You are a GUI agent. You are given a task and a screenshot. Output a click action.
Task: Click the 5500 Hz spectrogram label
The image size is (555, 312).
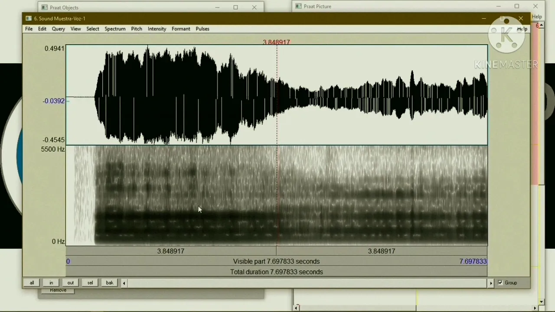point(53,149)
